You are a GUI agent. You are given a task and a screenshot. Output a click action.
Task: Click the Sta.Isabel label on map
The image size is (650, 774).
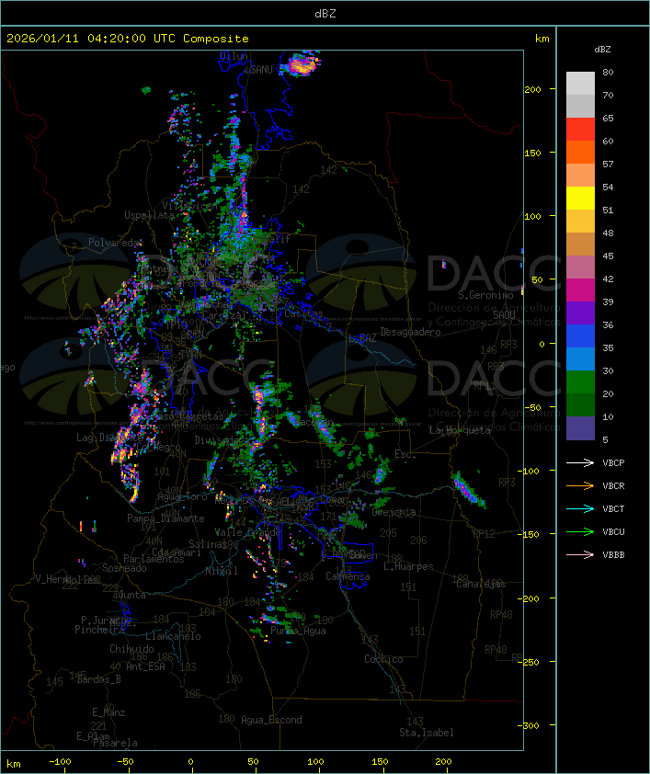(426, 733)
